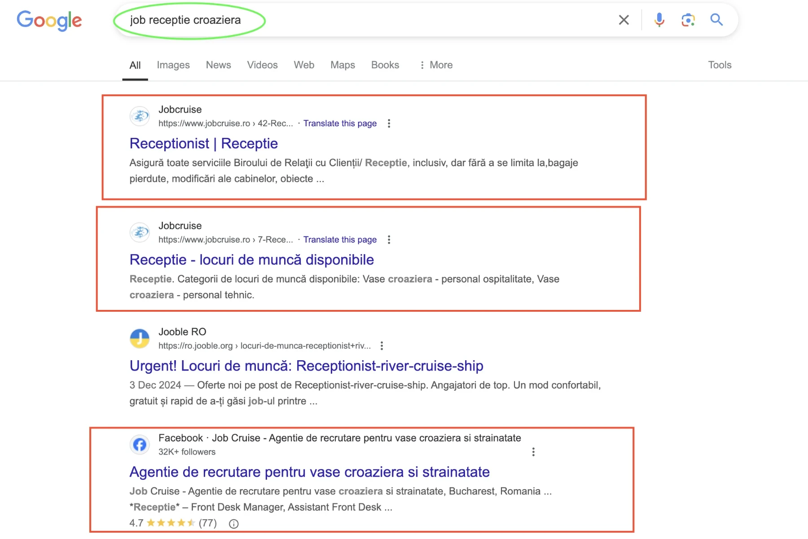Click the Google logo

point(49,20)
